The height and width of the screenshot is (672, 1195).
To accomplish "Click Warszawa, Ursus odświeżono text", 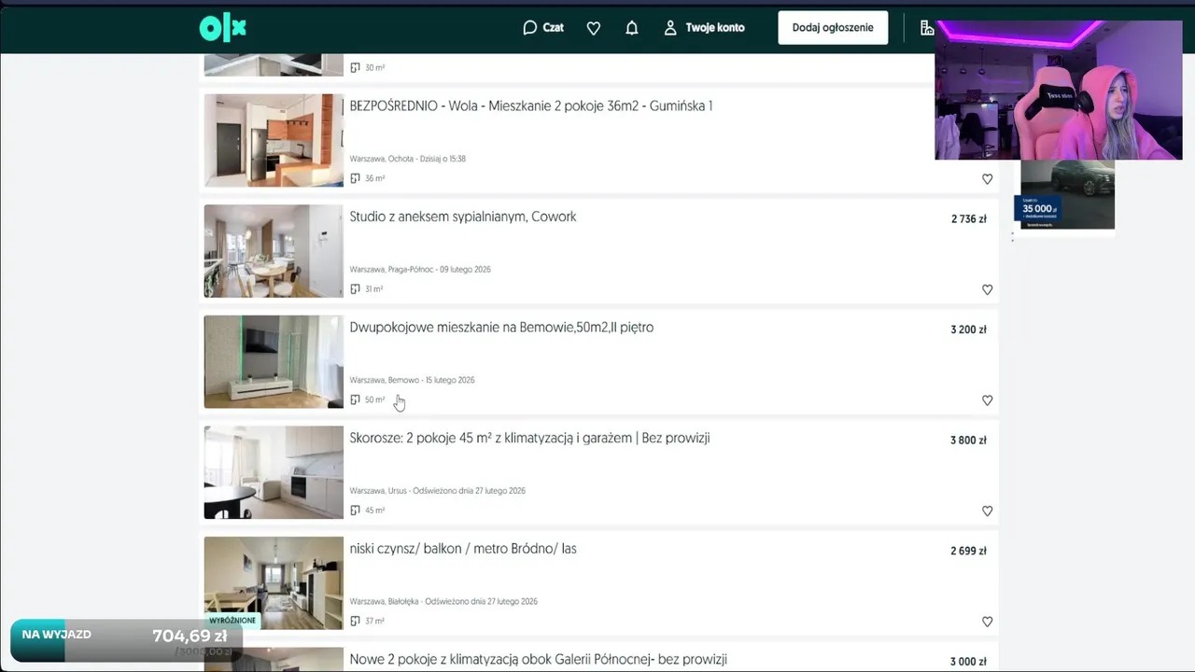I will 437,491.
